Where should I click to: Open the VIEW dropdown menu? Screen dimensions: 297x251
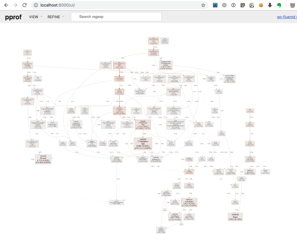click(36, 17)
